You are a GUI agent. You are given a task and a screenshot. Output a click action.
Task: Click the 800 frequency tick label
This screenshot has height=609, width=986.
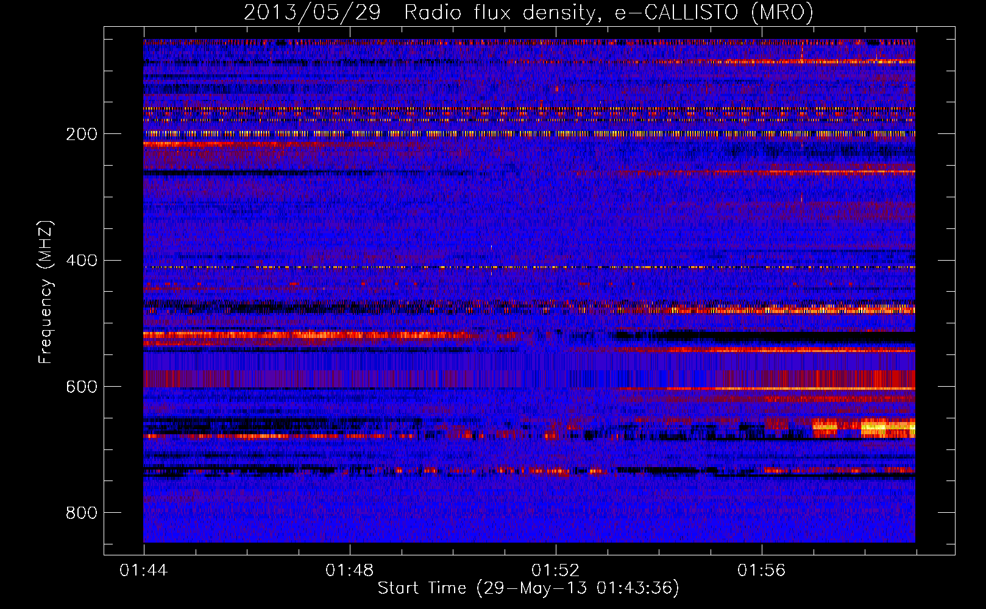point(82,513)
